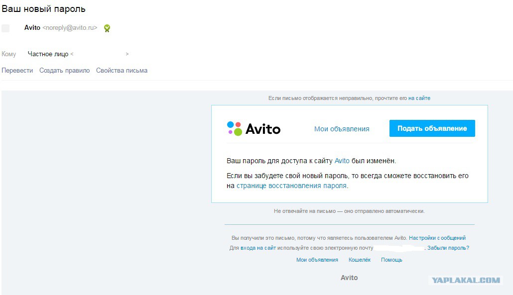The image size is (513, 295).
Task: Click the Avito logo in the email
Action: point(254,129)
